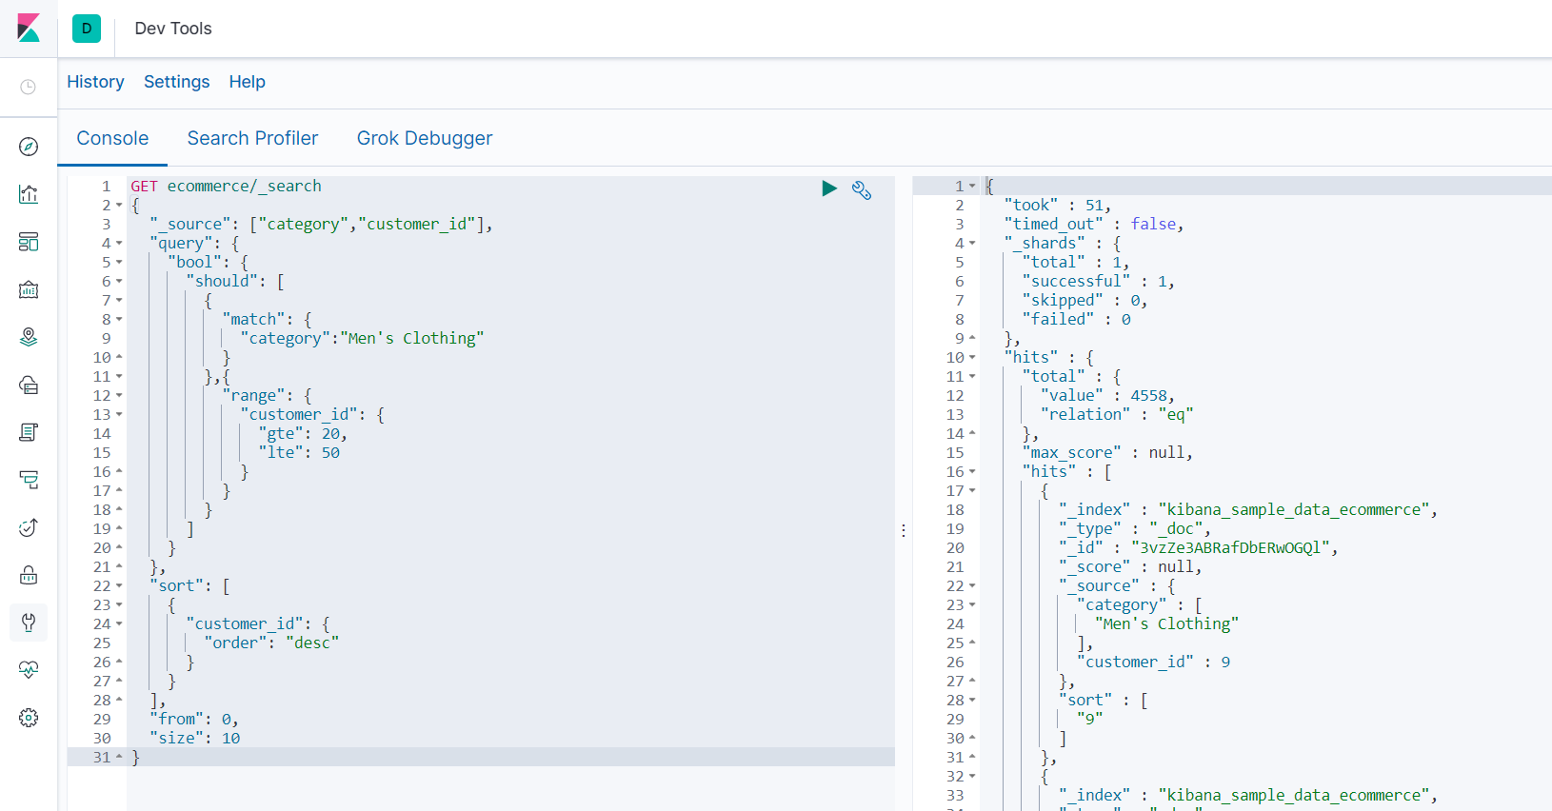Screen dimensions: 1552x811
Task: Collapse the "total" fold in response line 11
Action: [972, 377]
